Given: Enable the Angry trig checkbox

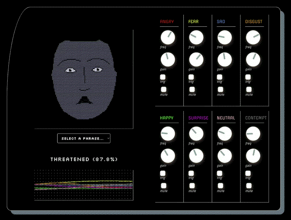Looking at the screenshot, I should point(163,77).
